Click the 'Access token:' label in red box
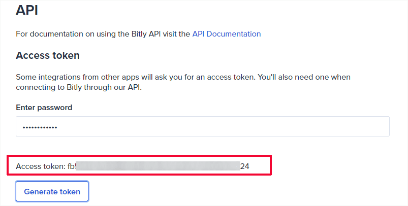Viewport: 408px width, 206px height. (41, 166)
